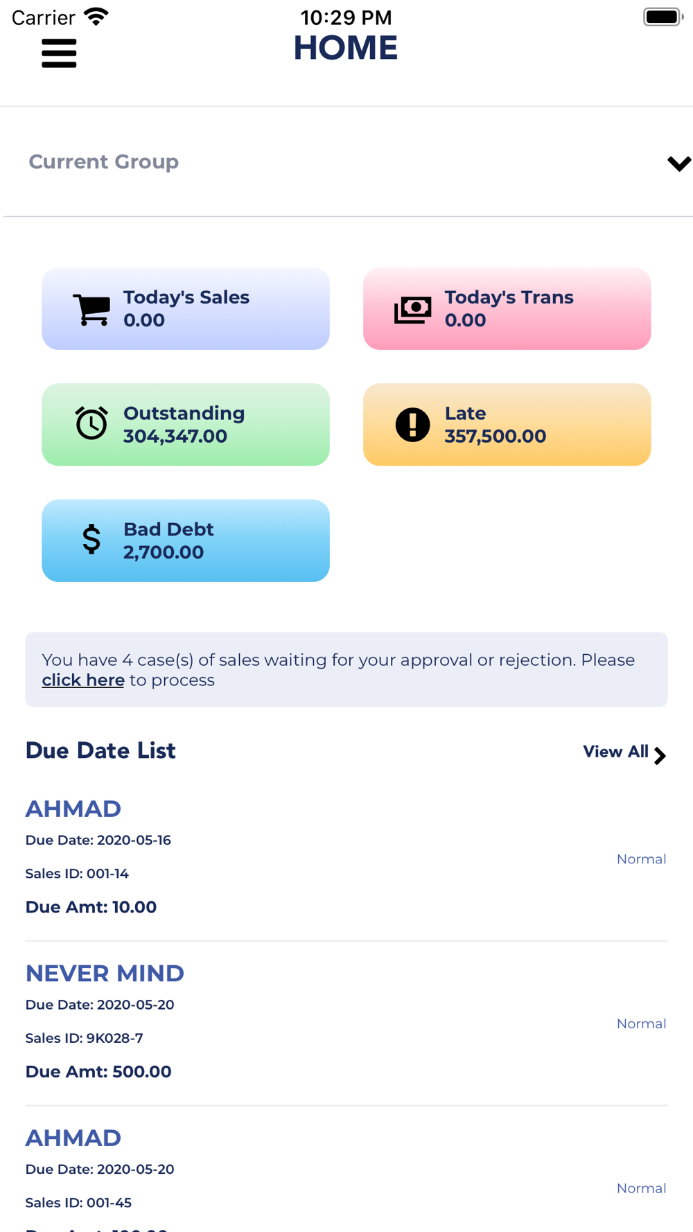Tap the View All chevron arrow
The image size is (693, 1232).
coord(660,755)
